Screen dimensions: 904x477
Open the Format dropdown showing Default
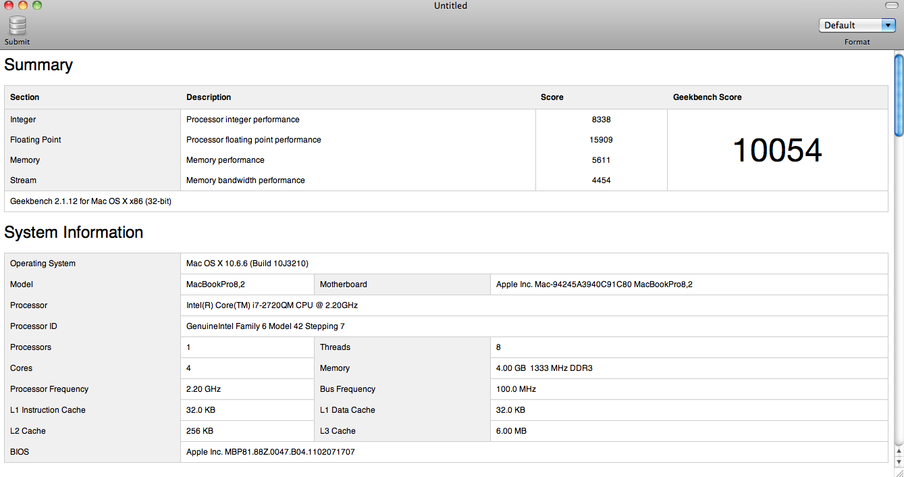(857, 25)
